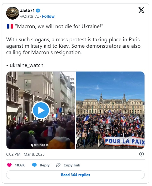Click the 10.6K likes count
Image resolution: width=152 pixels, height=186 pixels.
coord(20,165)
